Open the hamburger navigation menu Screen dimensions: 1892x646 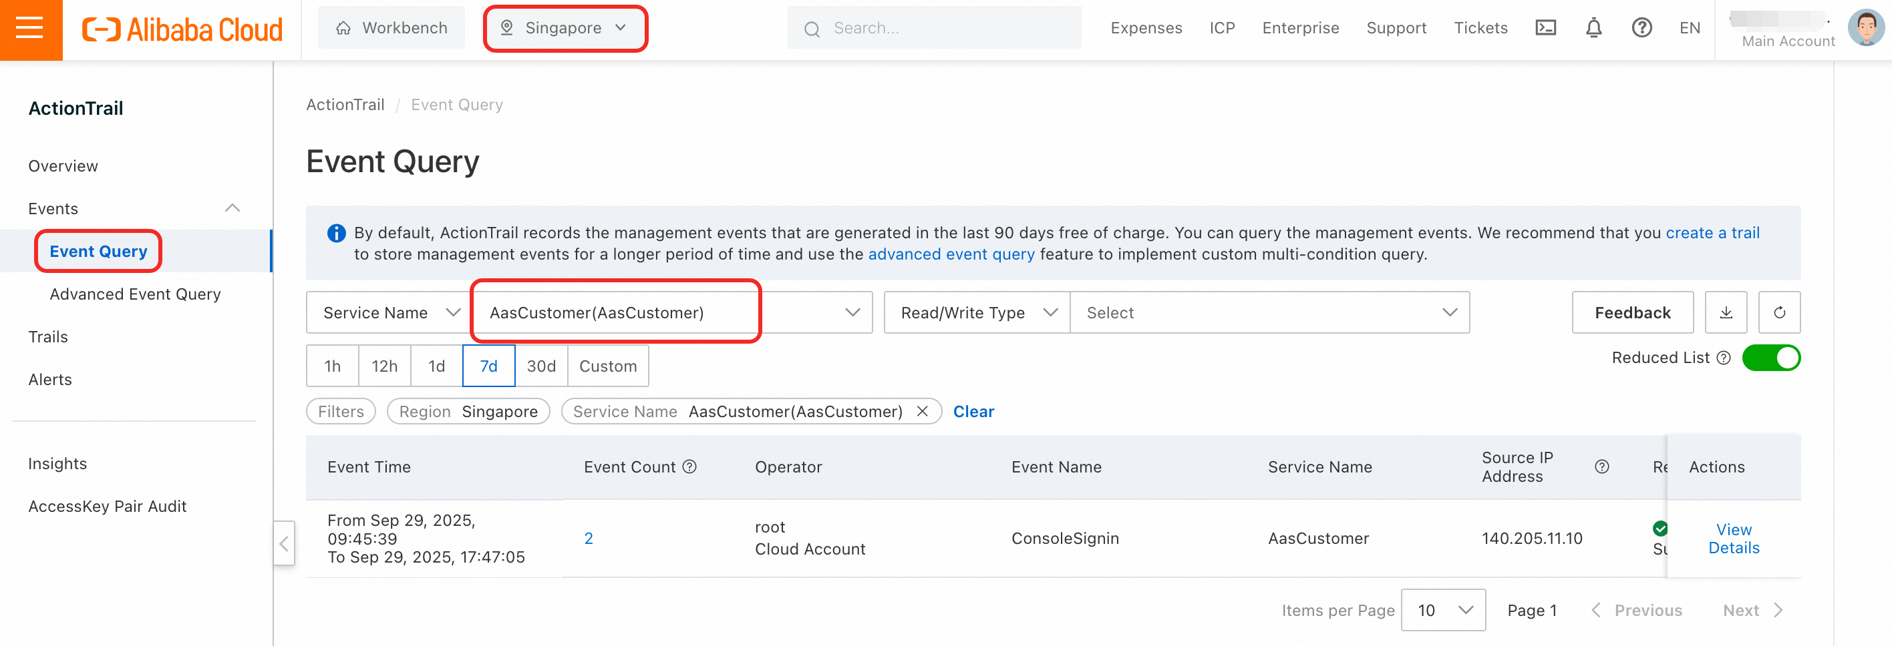point(30,29)
